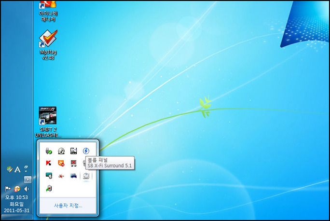330x221 pixels.
Task: Open the Kaspersky red K tray icon
Action: coord(49,163)
